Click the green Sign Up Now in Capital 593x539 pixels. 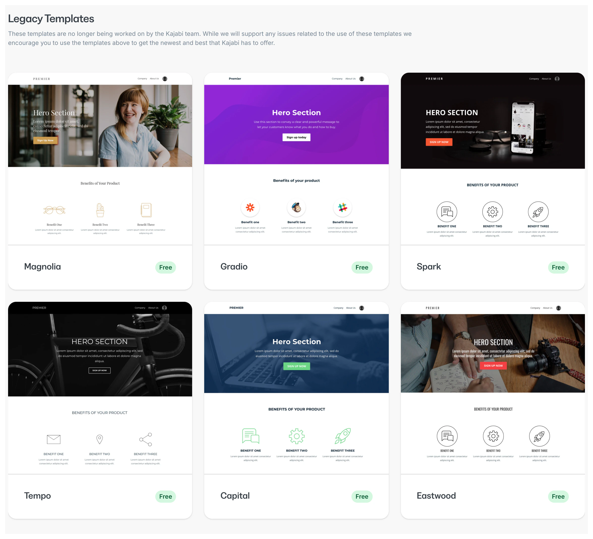(296, 366)
